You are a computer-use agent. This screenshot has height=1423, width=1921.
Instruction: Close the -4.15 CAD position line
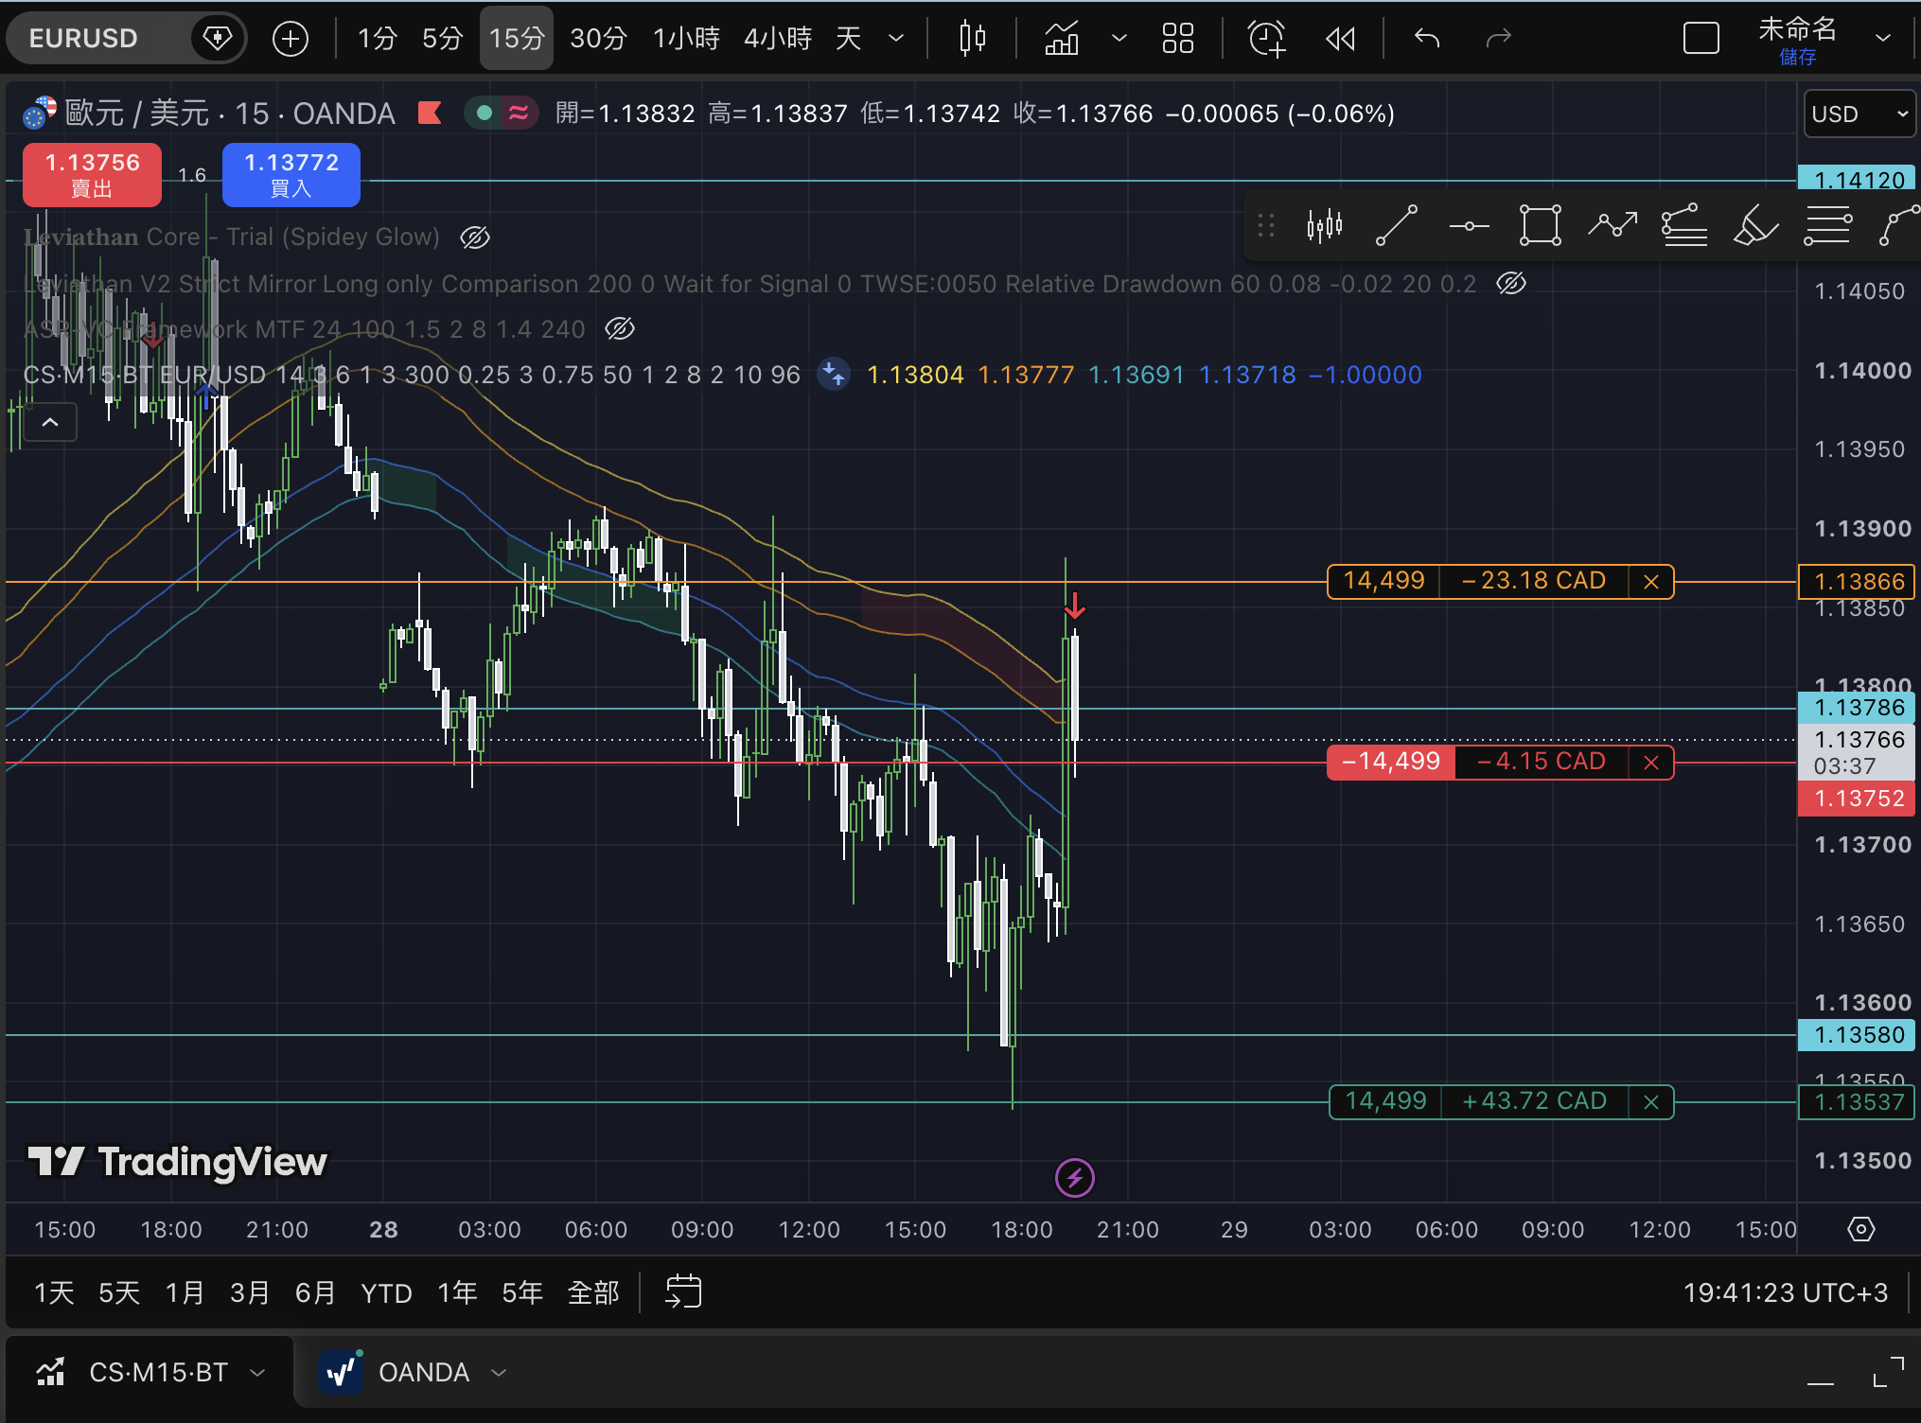pyautogui.click(x=1651, y=763)
